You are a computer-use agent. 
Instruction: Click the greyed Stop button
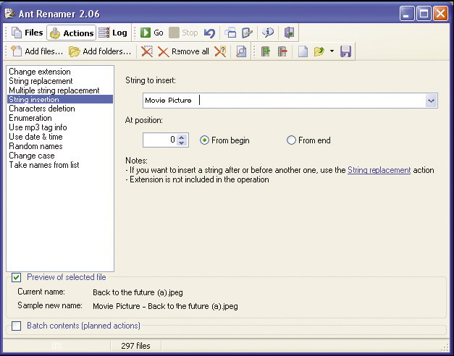tap(184, 33)
